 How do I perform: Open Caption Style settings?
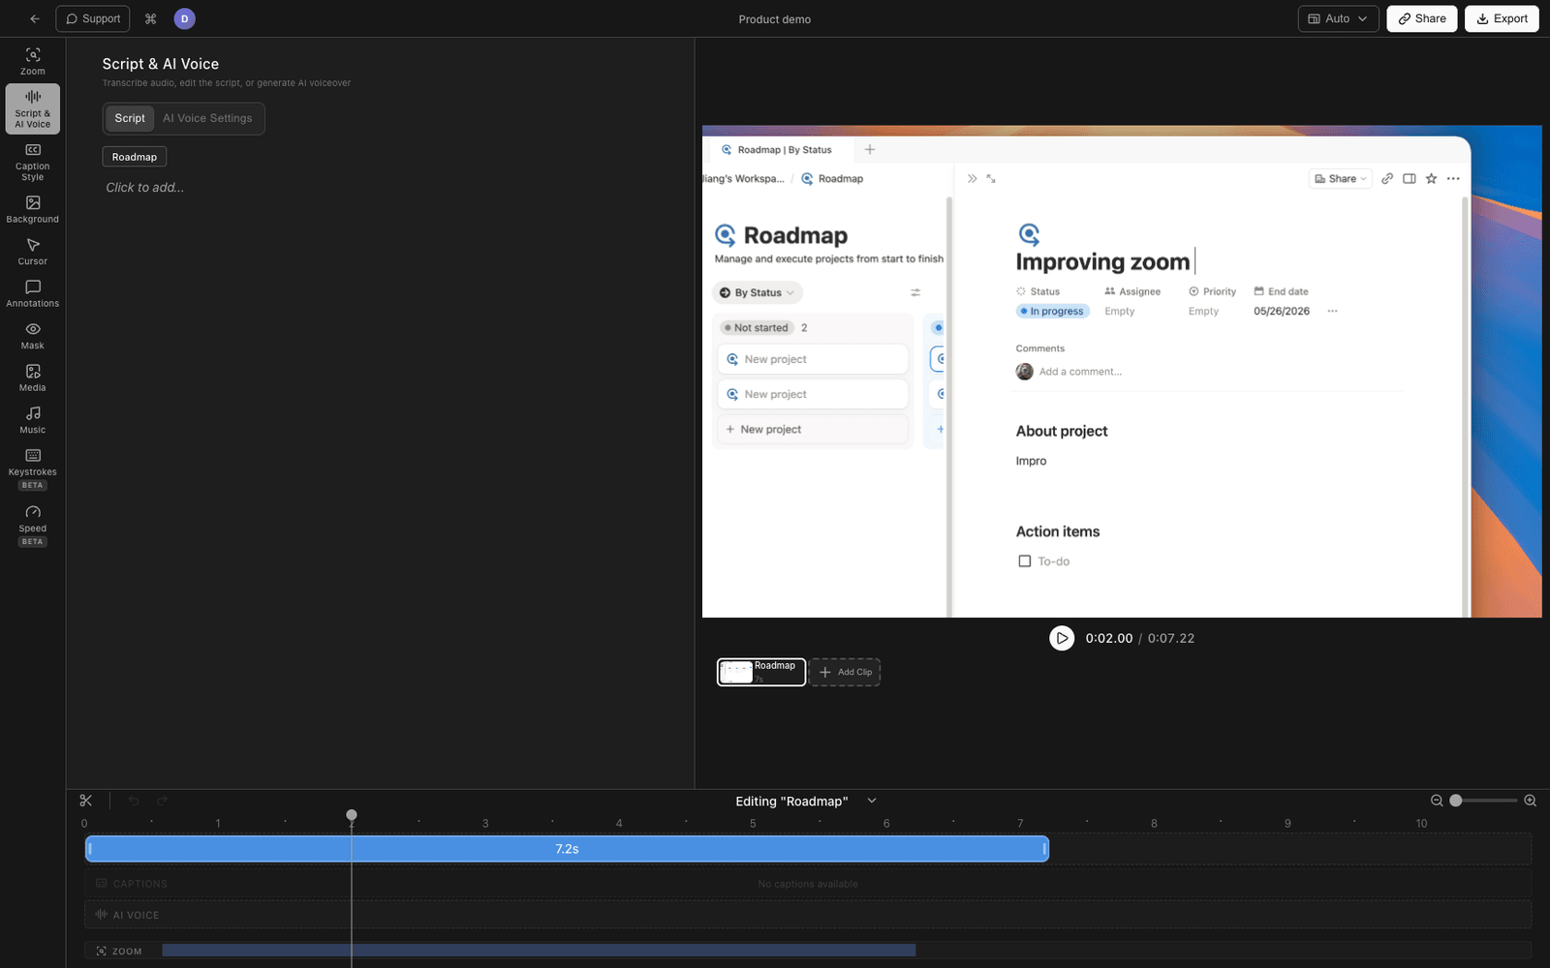pos(33,162)
